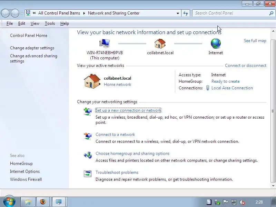Open Change advanced sharing settings
This screenshot has width=276, height=207.
tap(33, 58)
